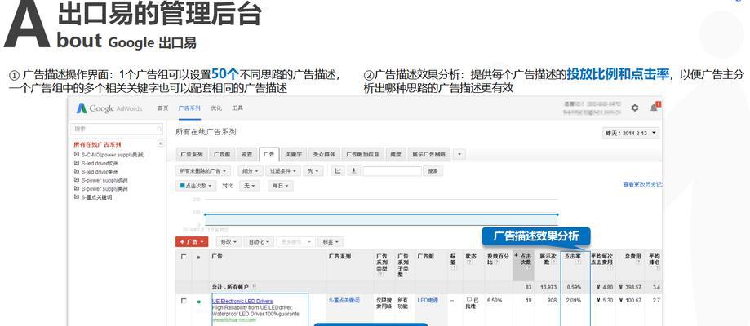The image size is (750, 326).
Task: Switch to the 广告 tab
Action: point(269,154)
